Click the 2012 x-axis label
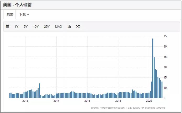Screen dimensions: 182x113 [x=25, y=101]
